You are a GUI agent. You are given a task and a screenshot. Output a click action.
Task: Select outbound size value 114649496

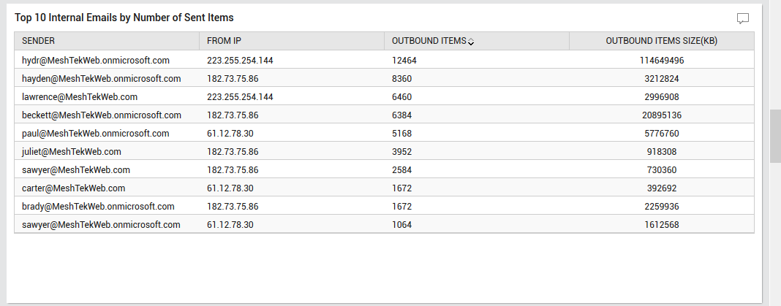pos(662,60)
